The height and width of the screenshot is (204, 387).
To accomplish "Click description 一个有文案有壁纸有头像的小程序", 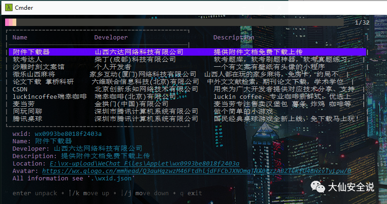I will click(x=269, y=67).
